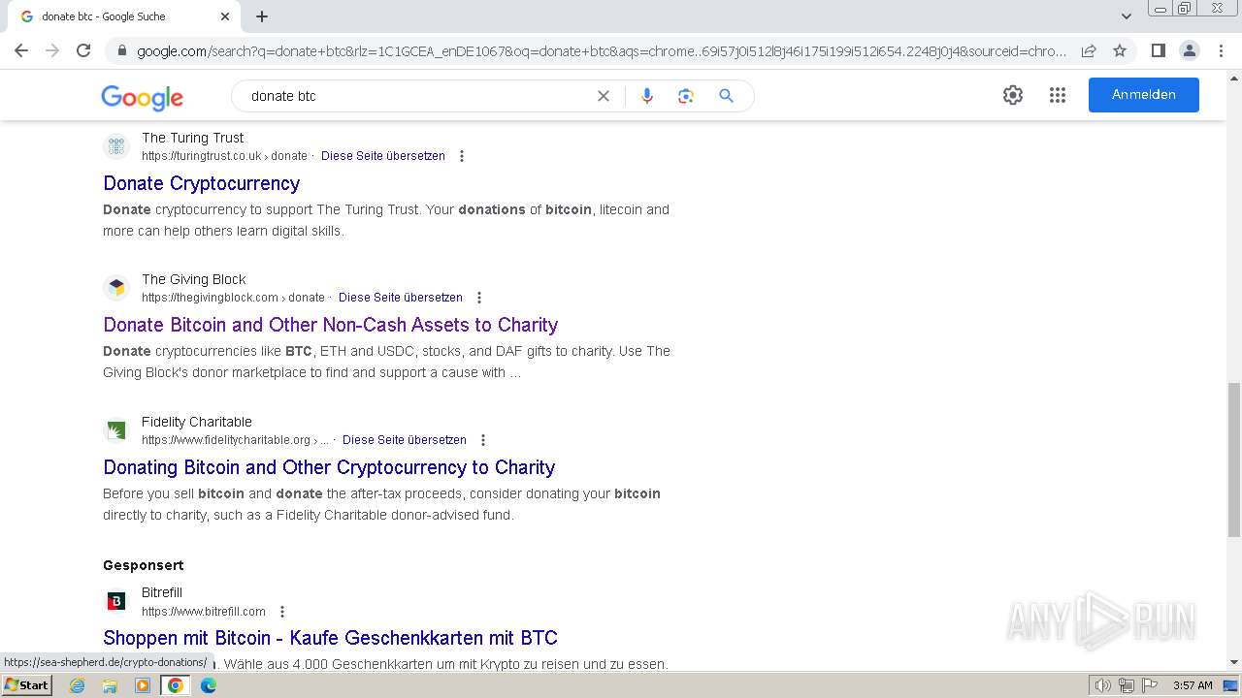Screen dimensions: 1242x698
Task: Translate the Turing Trust result page
Action: 383,156
